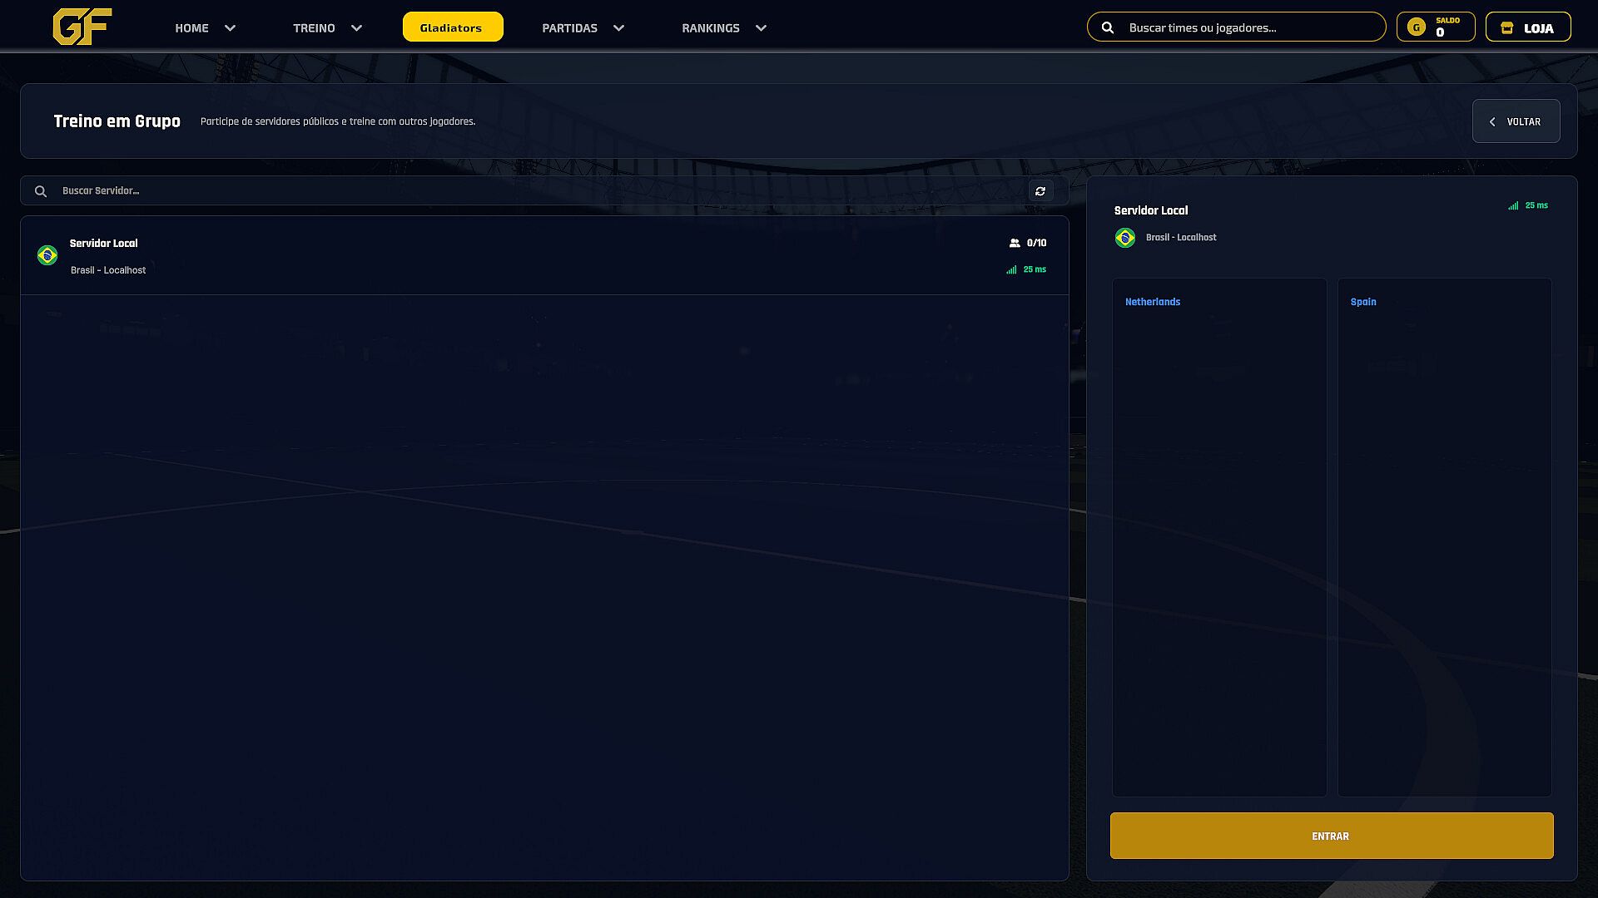The width and height of the screenshot is (1598, 898).
Task: Click the GF logo in header
Action: coord(82,27)
